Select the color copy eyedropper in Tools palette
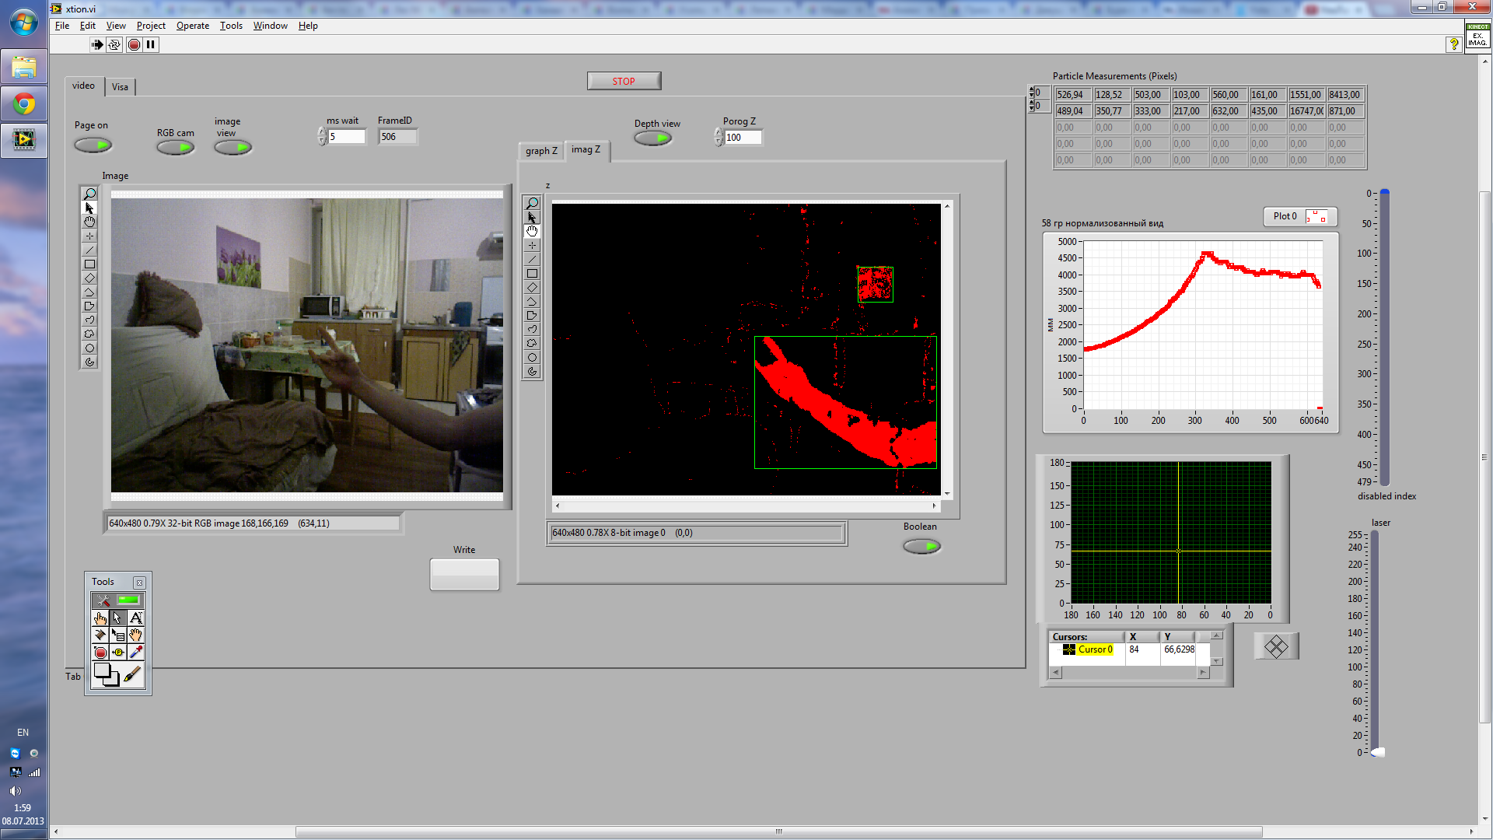The height and width of the screenshot is (840, 1493). (136, 652)
